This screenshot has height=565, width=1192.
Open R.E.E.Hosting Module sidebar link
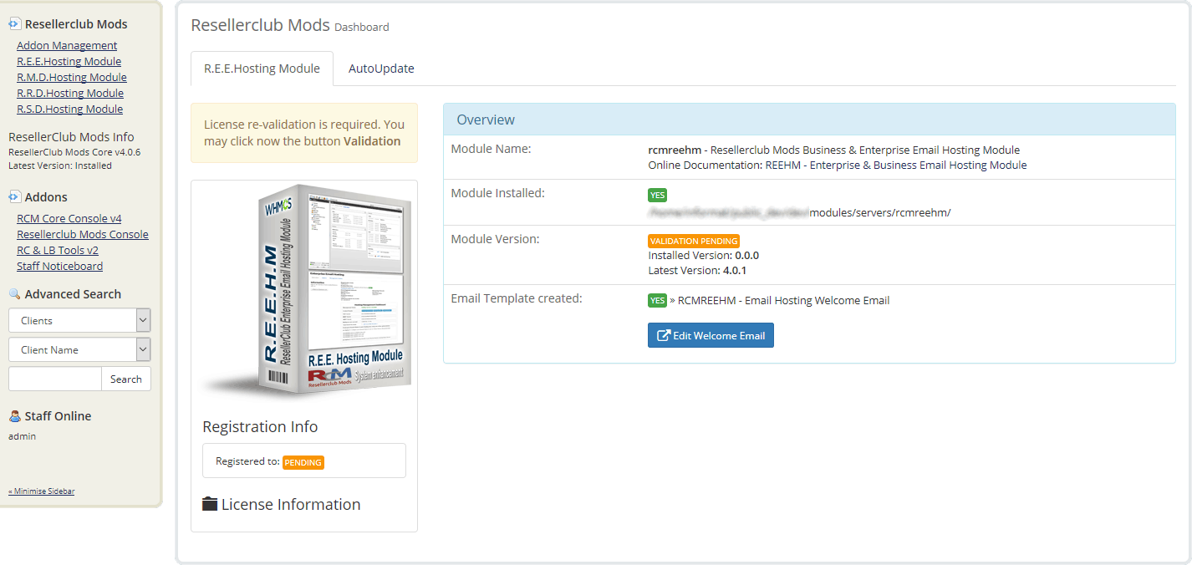coord(69,61)
